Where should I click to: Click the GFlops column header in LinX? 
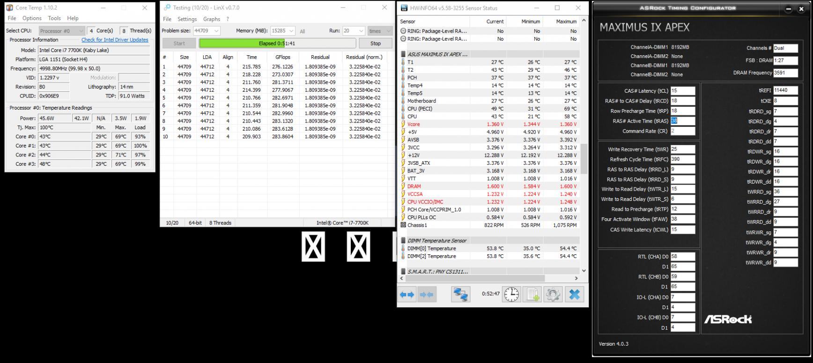pyautogui.click(x=283, y=57)
